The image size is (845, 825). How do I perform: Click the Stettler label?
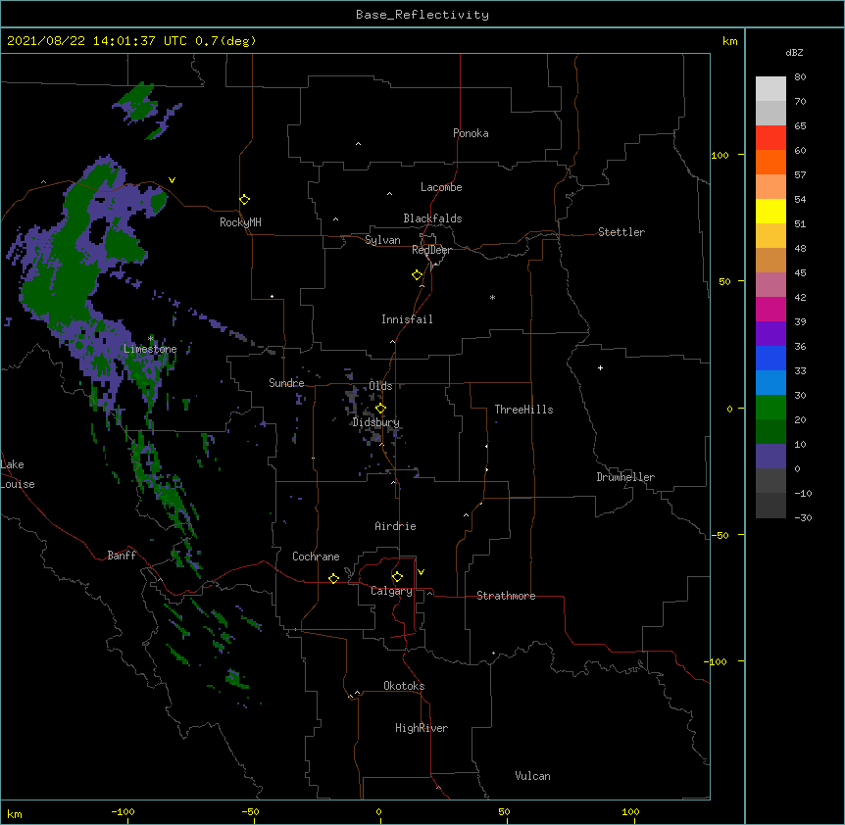621,232
